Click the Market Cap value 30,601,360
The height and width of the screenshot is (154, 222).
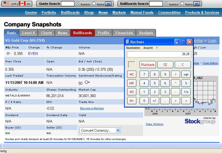pos(87,96)
